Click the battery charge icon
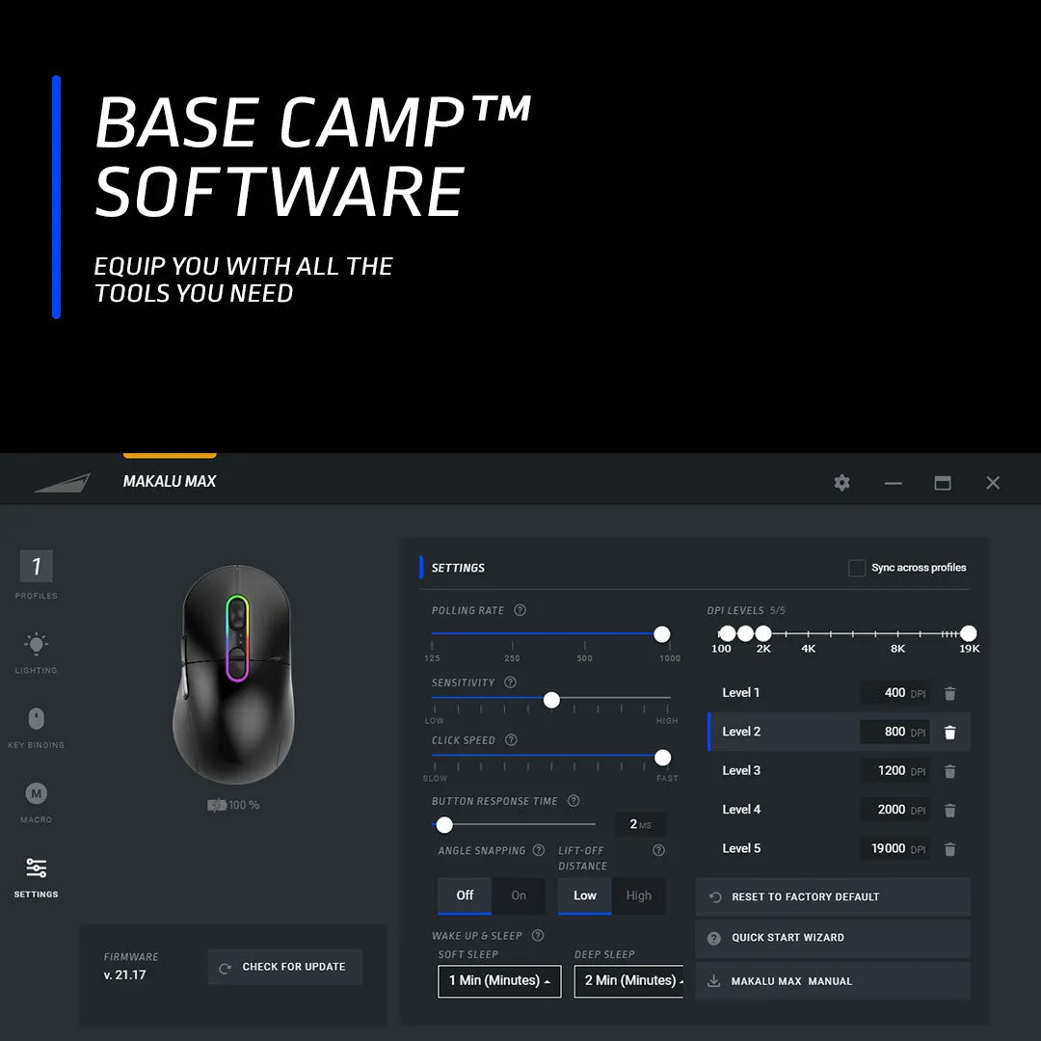Viewport: 1041px width, 1041px height. coord(217,805)
